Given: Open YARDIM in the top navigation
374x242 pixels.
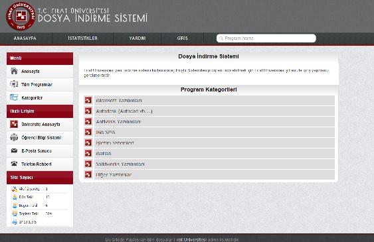Looking at the screenshot, I should pos(138,38).
